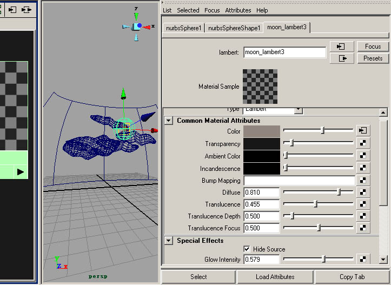Map a texture to Incandescence
391x285 pixels.
tap(363, 168)
